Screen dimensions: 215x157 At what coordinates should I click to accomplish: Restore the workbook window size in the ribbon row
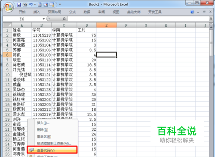[204, 12]
